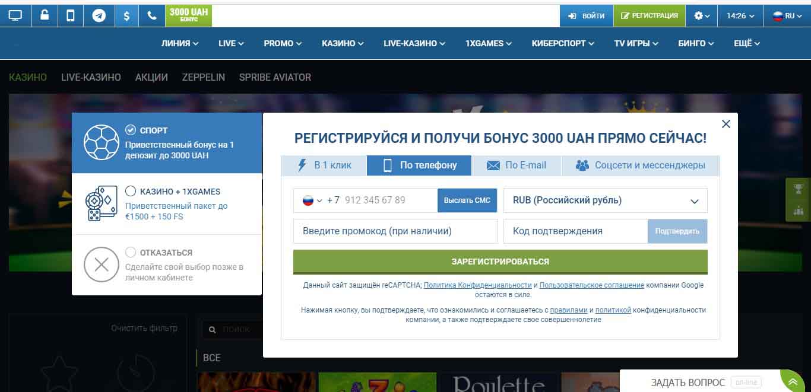Open the АКЦИИ sub-navigation tab

coord(151,77)
